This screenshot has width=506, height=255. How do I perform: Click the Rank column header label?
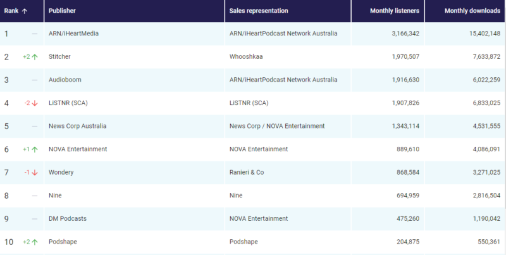11,11
